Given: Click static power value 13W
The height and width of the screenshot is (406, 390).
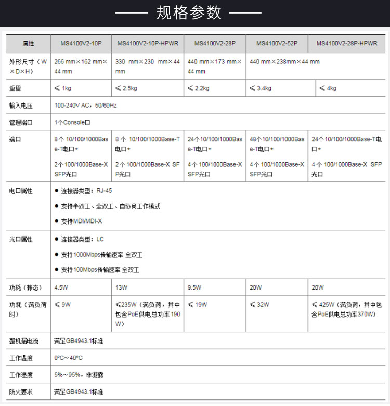Looking at the screenshot, I should [122, 287].
